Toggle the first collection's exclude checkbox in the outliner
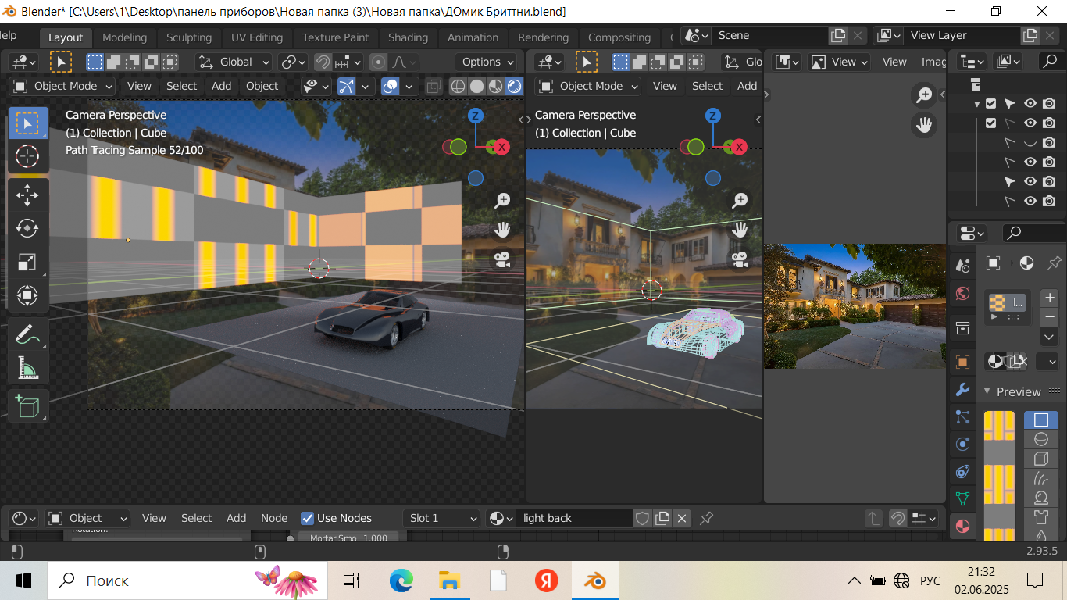This screenshot has width=1067, height=600. [x=990, y=103]
